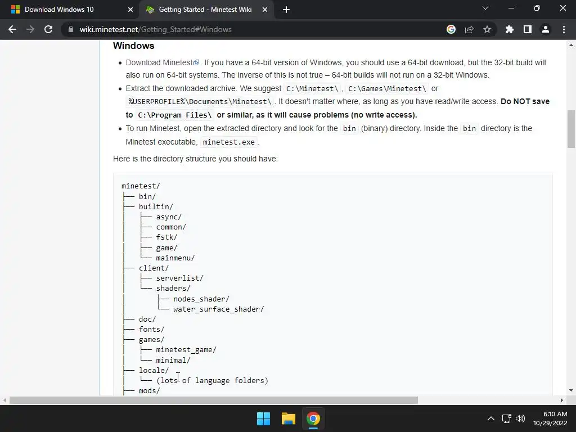View site information via lock icon
The width and height of the screenshot is (576, 432).
pyautogui.click(x=71, y=29)
